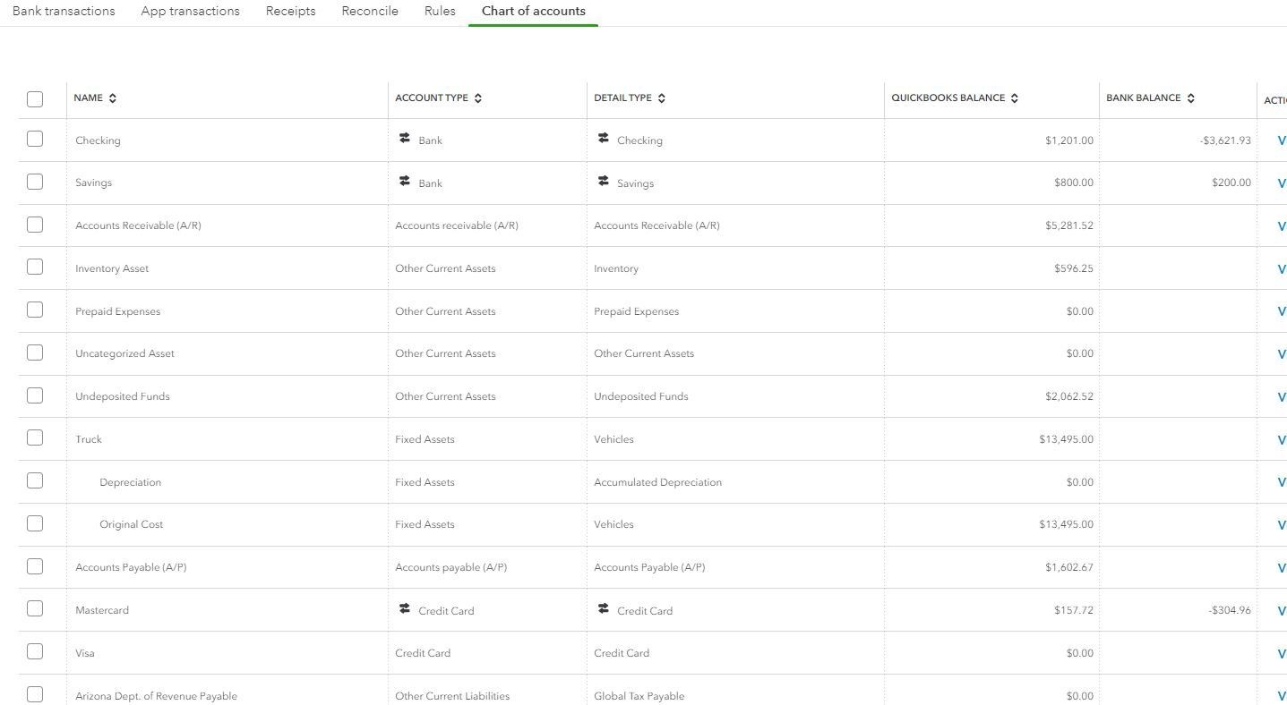The image size is (1287, 705).
Task: Sort by Bank Balance column arrows
Action: click(x=1191, y=98)
